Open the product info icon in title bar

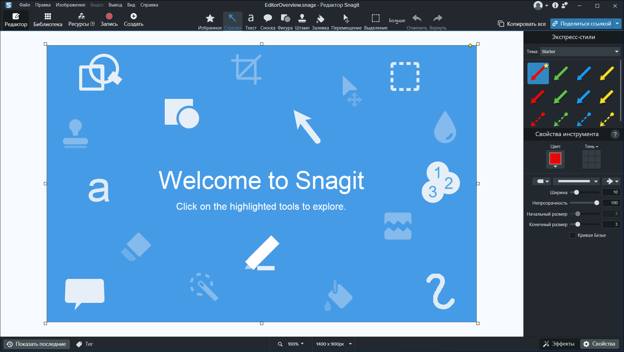(555, 5)
